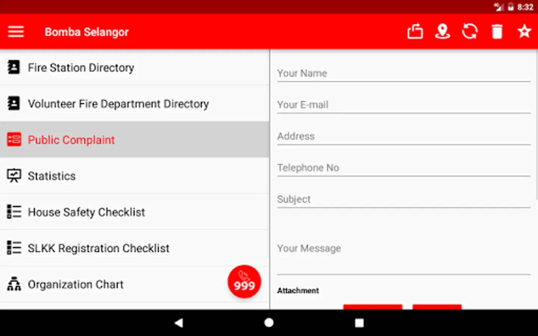
Task: Click the Statistics presentation icon
Action: 14,175
